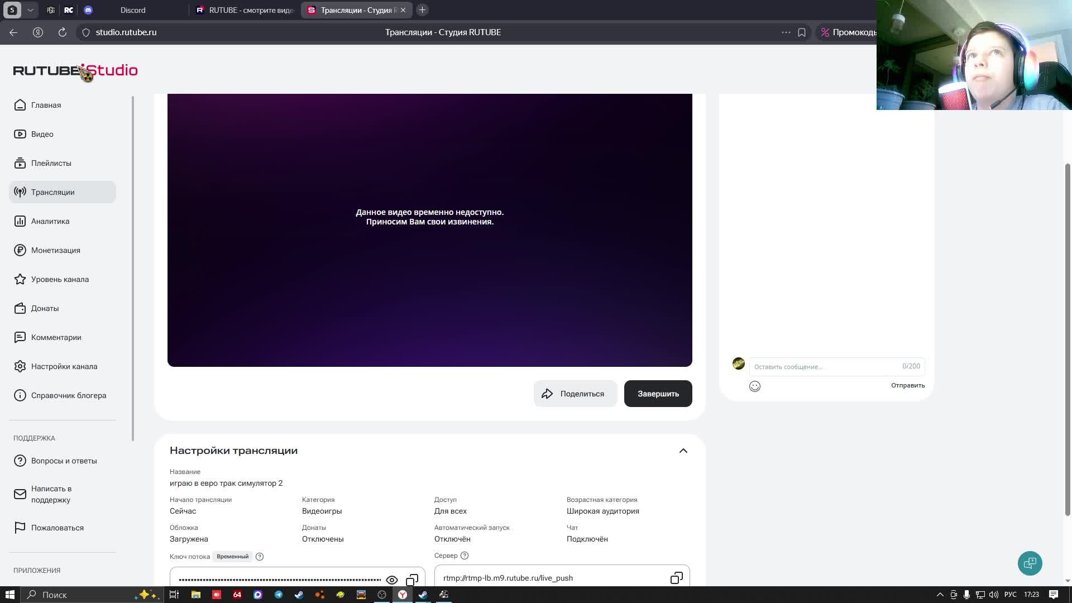Click the chat message input field
This screenshot has height=603, width=1072.
point(824,367)
